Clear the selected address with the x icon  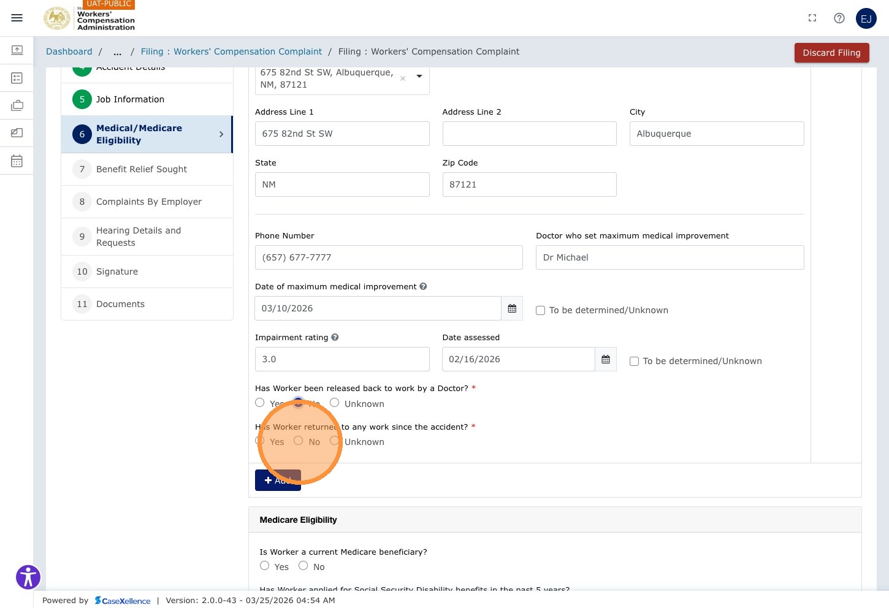point(403,78)
